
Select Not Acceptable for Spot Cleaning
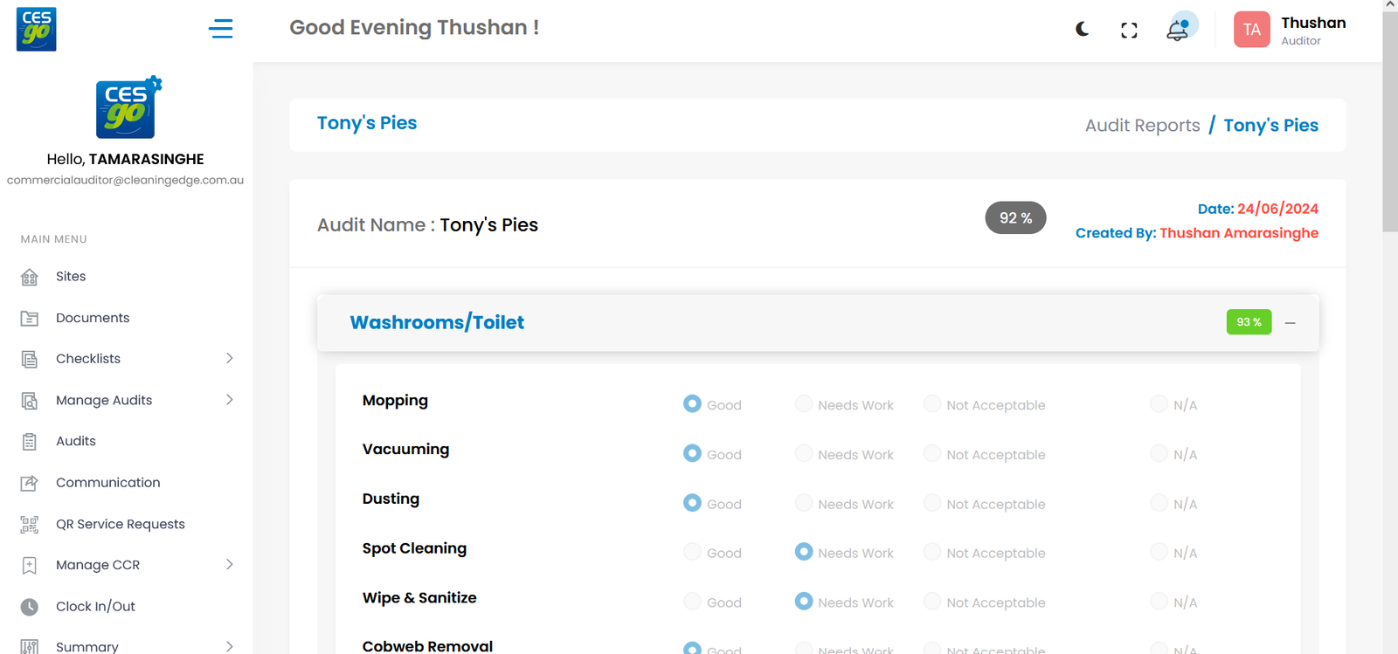932,552
